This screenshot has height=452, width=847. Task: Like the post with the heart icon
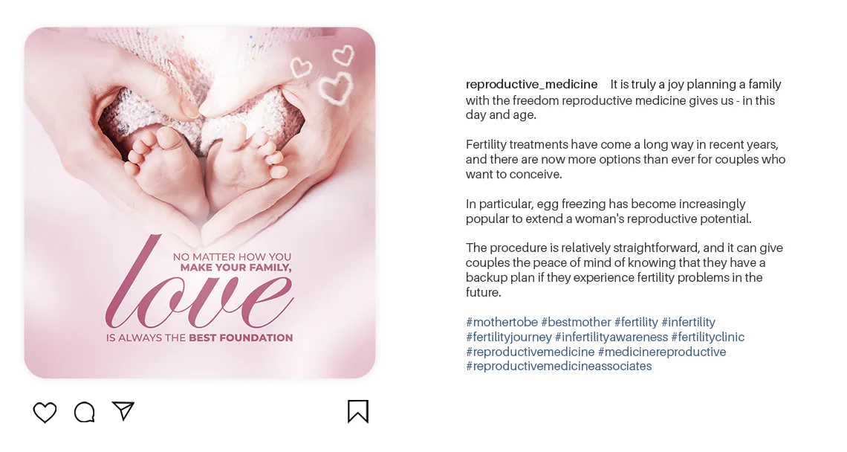[45, 413]
